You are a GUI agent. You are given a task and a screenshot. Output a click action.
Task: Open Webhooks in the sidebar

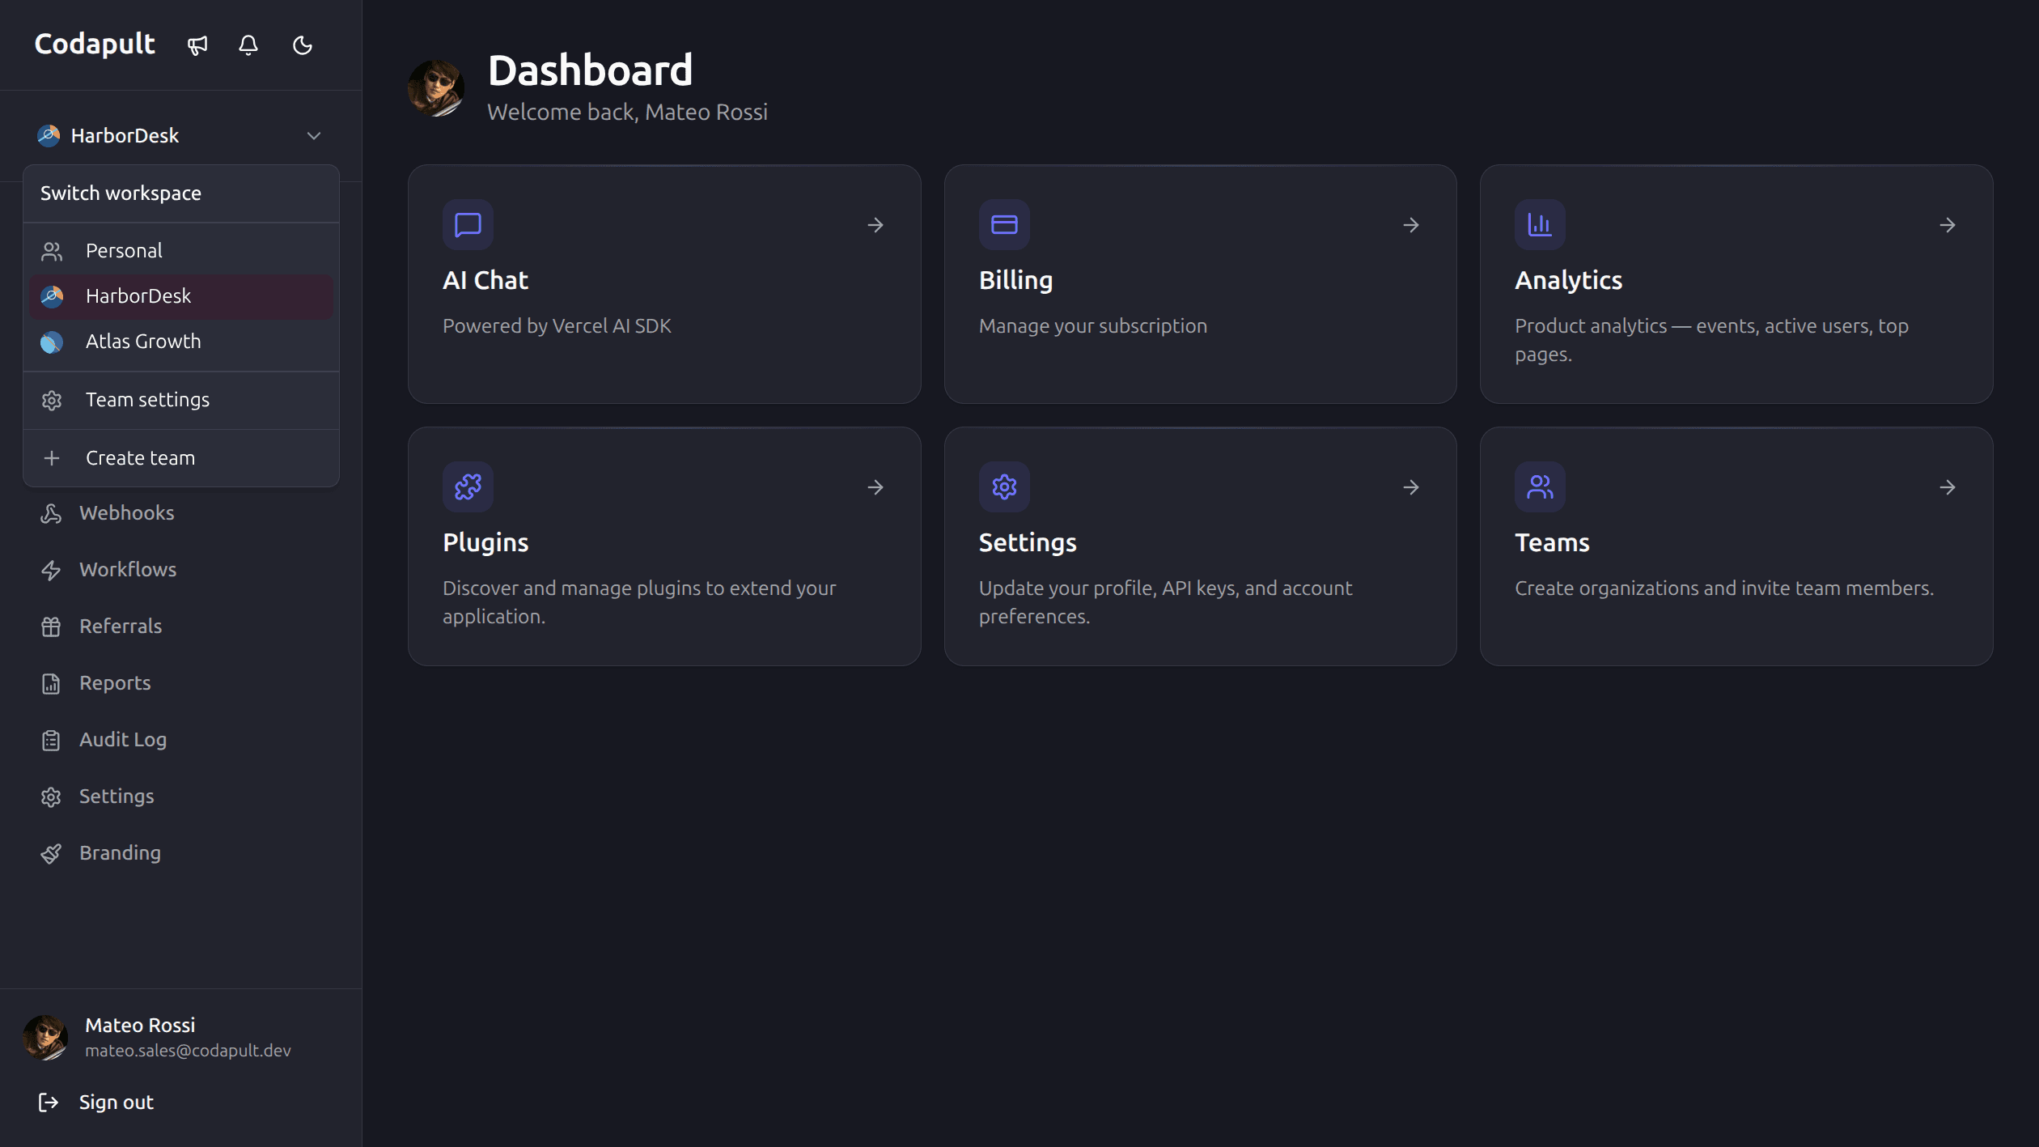[181, 513]
